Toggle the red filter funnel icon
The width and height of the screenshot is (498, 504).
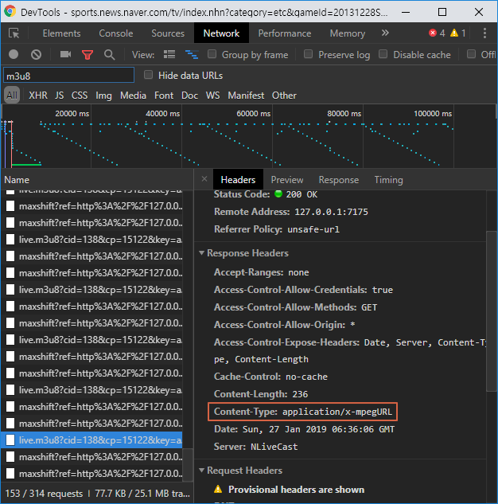tap(88, 55)
